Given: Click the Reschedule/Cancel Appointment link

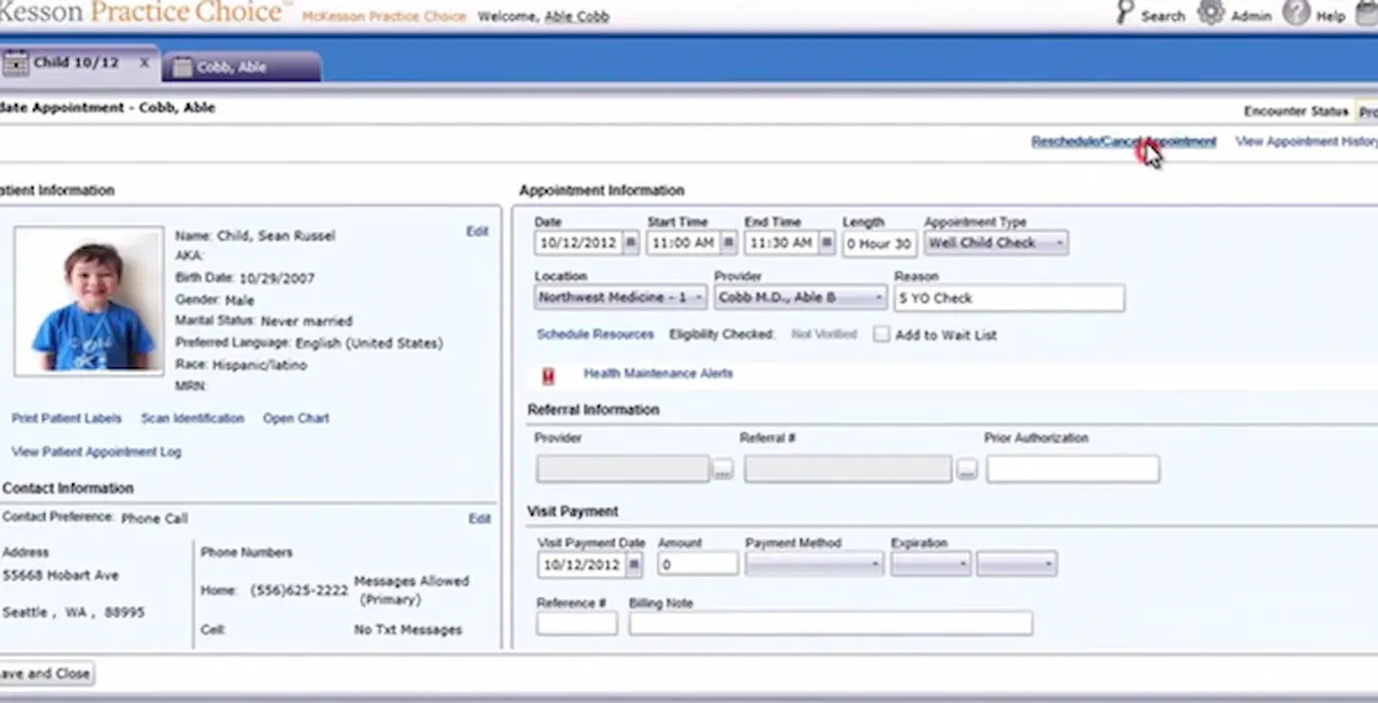Looking at the screenshot, I should point(1123,141).
